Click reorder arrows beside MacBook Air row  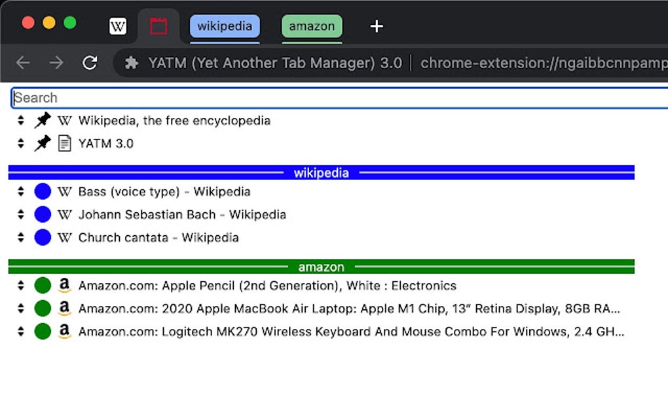(x=21, y=309)
